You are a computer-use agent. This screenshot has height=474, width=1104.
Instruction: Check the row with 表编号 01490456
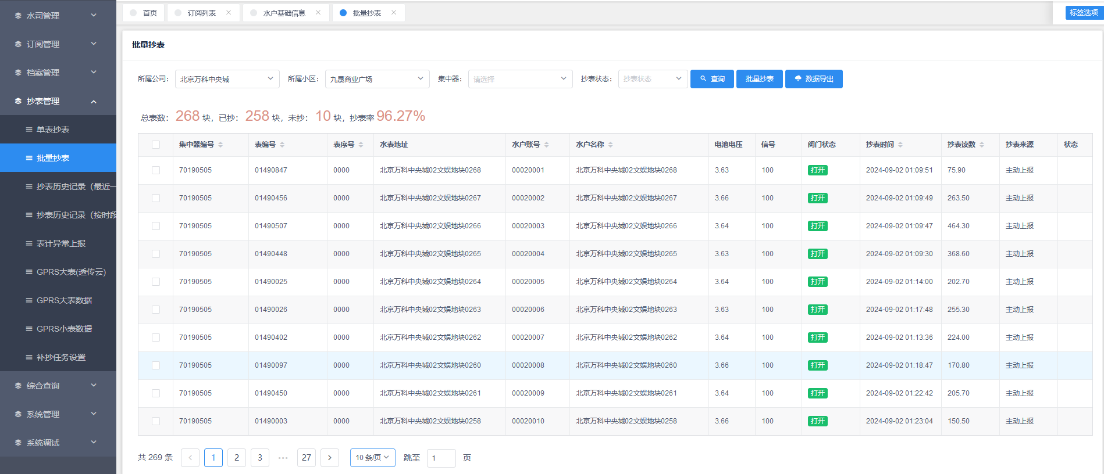point(156,198)
